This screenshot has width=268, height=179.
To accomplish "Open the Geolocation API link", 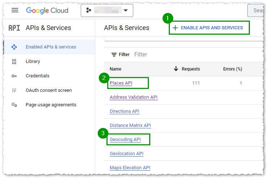I will [x=127, y=154].
